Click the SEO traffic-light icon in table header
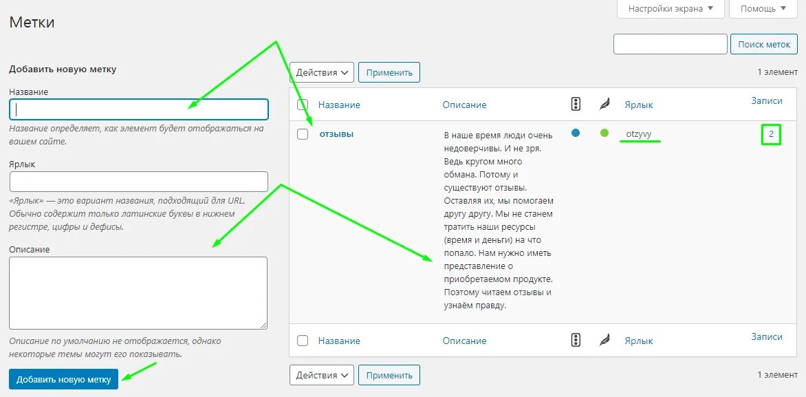The width and height of the screenshot is (806, 397). [x=576, y=104]
